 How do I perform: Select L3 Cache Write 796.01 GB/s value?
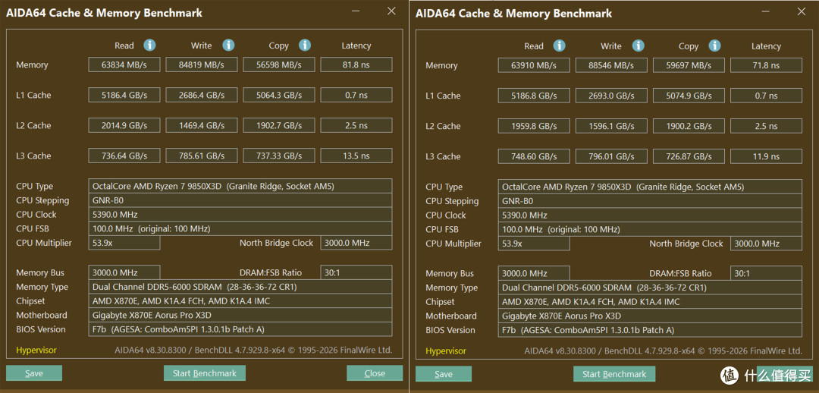tap(611, 156)
